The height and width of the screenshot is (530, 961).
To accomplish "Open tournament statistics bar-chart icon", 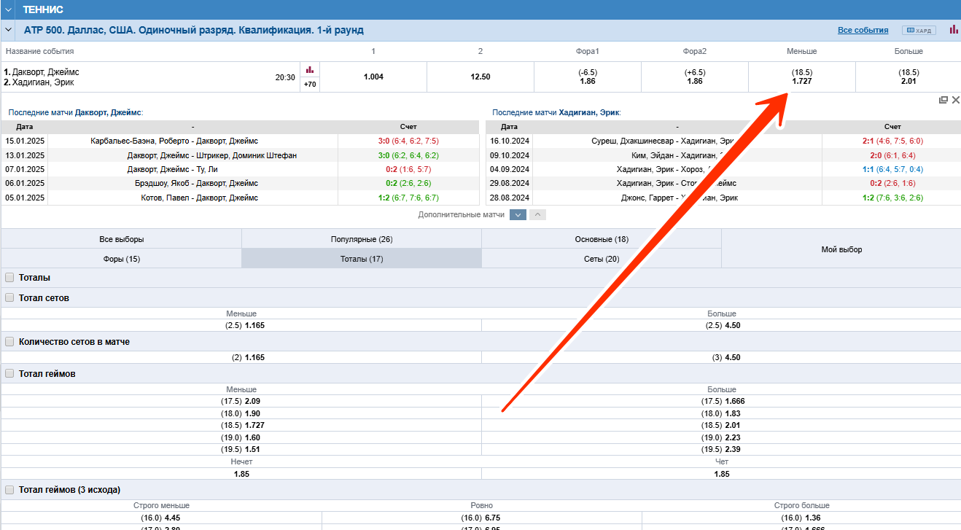I will [x=953, y=30].
